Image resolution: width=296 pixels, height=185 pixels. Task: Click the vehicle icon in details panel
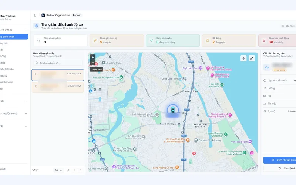point(267,67)
